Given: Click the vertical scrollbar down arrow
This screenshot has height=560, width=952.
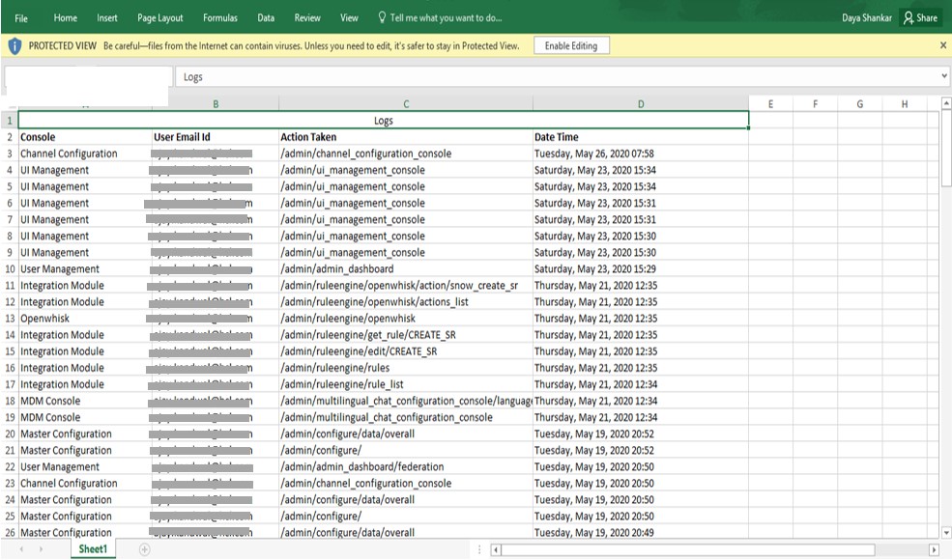Looking at the screenshot, I should [x=945, y=532].
